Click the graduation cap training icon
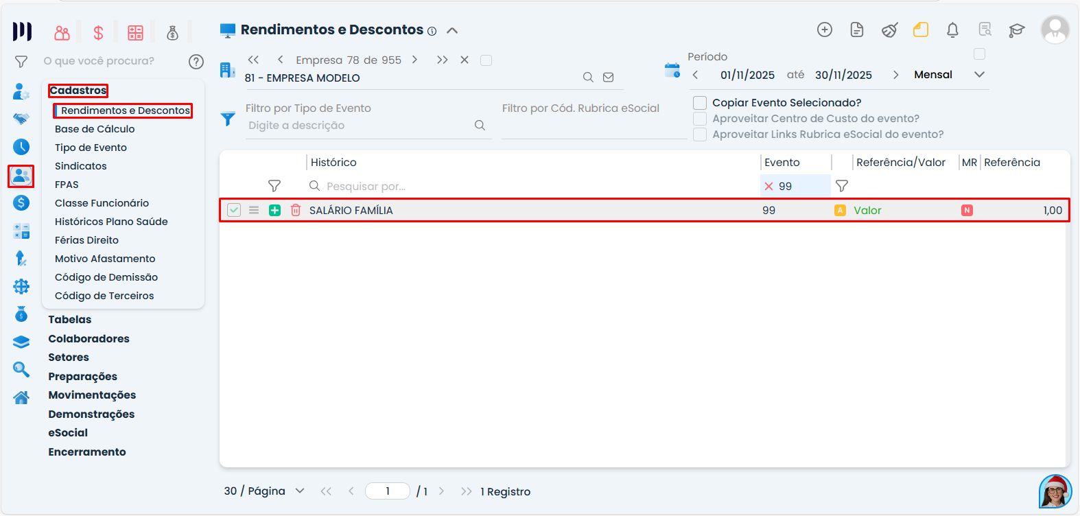This screenshot has height=516, width=1080. click(x=1017, y=30)
